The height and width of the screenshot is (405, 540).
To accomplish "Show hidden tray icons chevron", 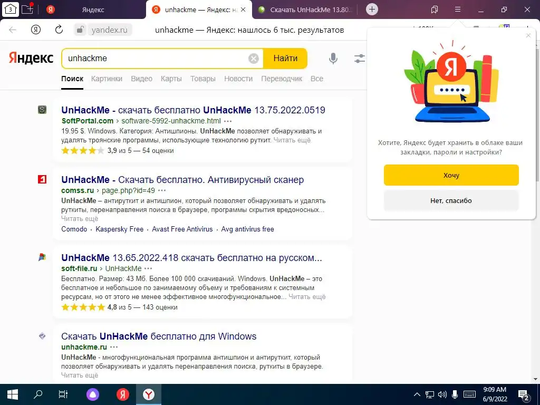I will click(417, 394).
